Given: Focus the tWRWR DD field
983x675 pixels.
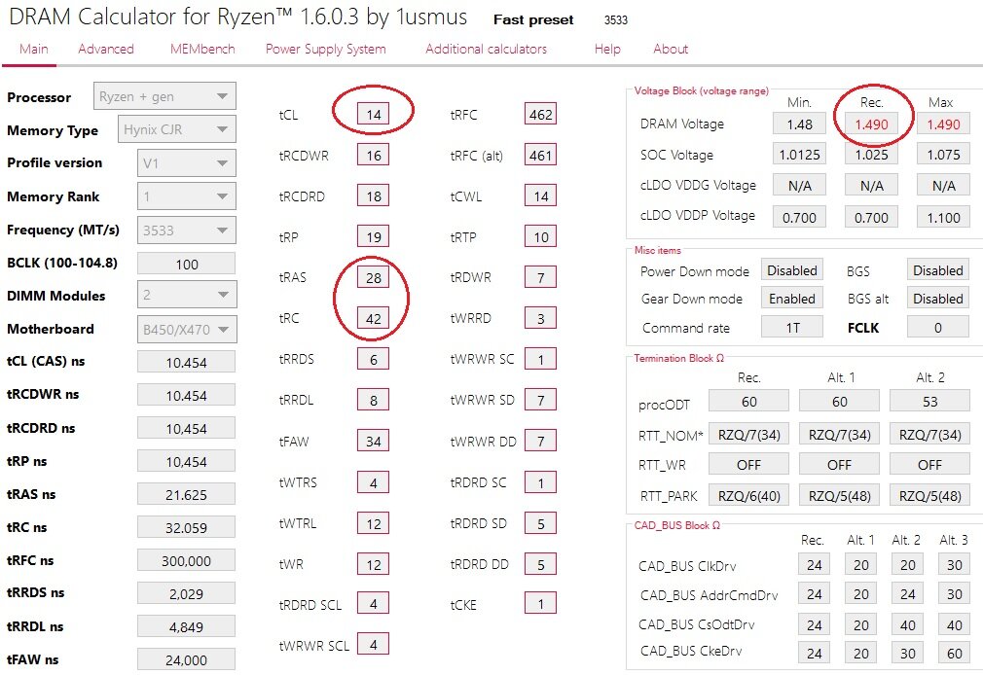Looking at the screenshot, I should pyautogui.click(x=540, y=442).
